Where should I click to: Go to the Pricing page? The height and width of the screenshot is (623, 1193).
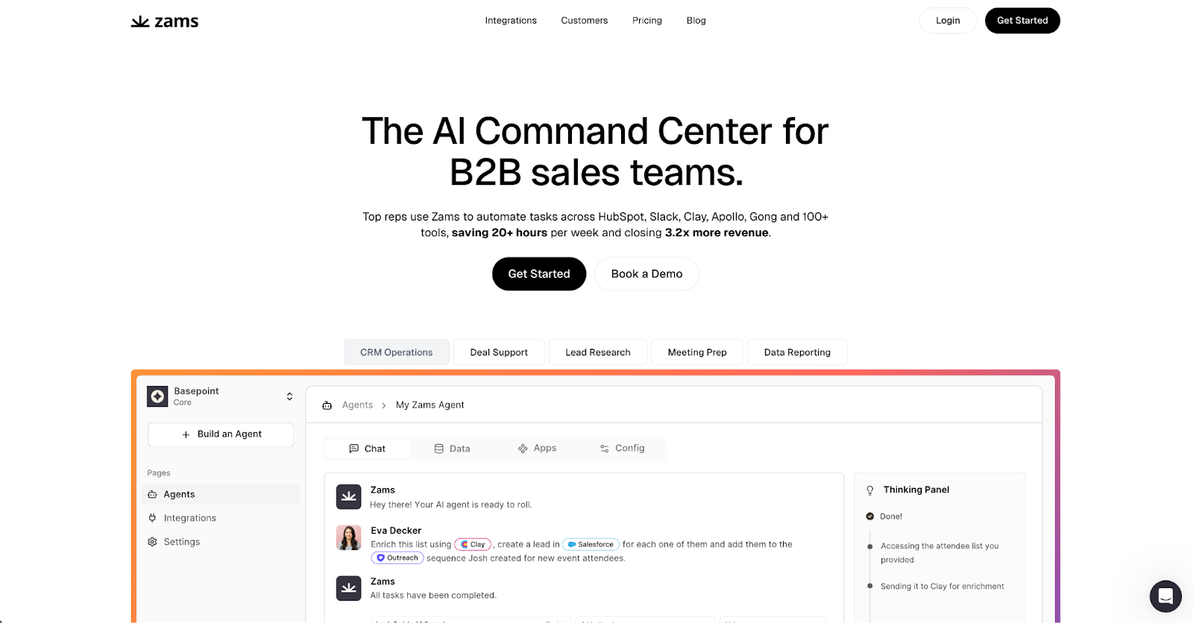click(x=647, y=21)
